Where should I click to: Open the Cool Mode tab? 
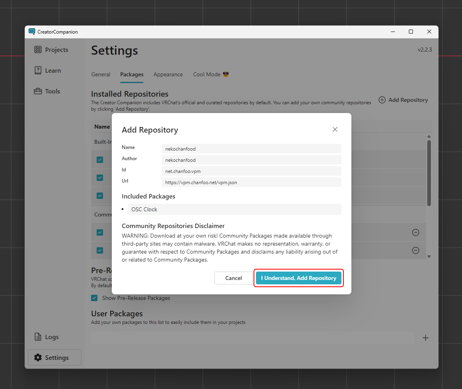coord(211,74)
